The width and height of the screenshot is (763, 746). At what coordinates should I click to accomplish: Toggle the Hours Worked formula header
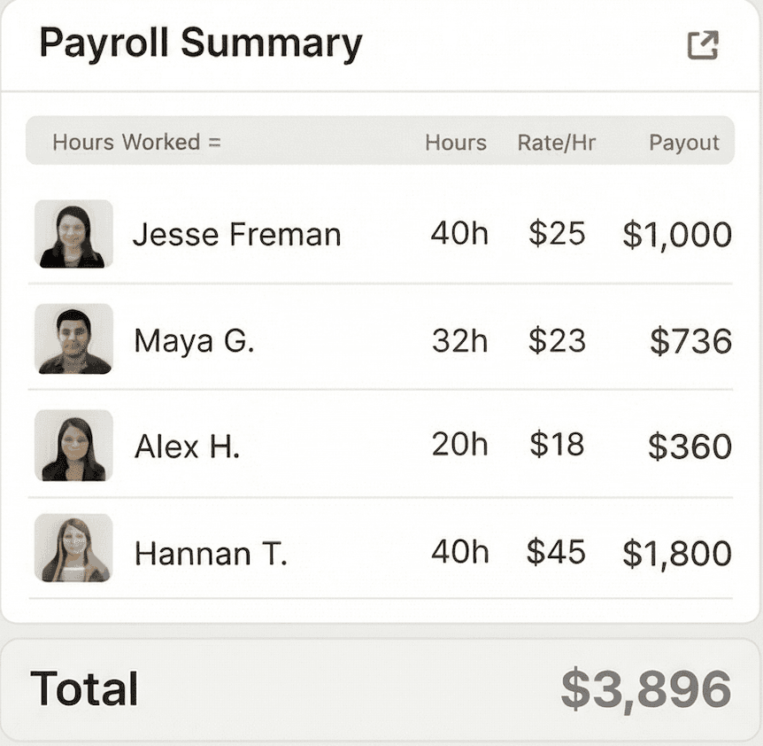click(138, 142)
